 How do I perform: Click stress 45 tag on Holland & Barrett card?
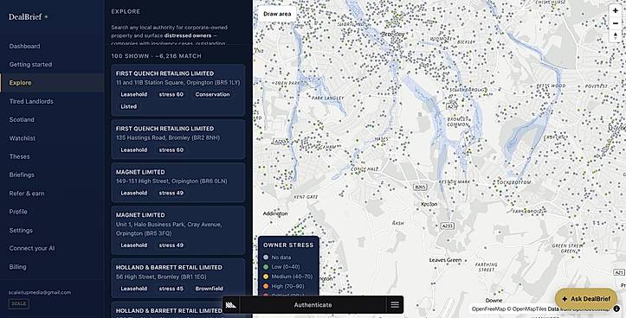coord(171,289)
